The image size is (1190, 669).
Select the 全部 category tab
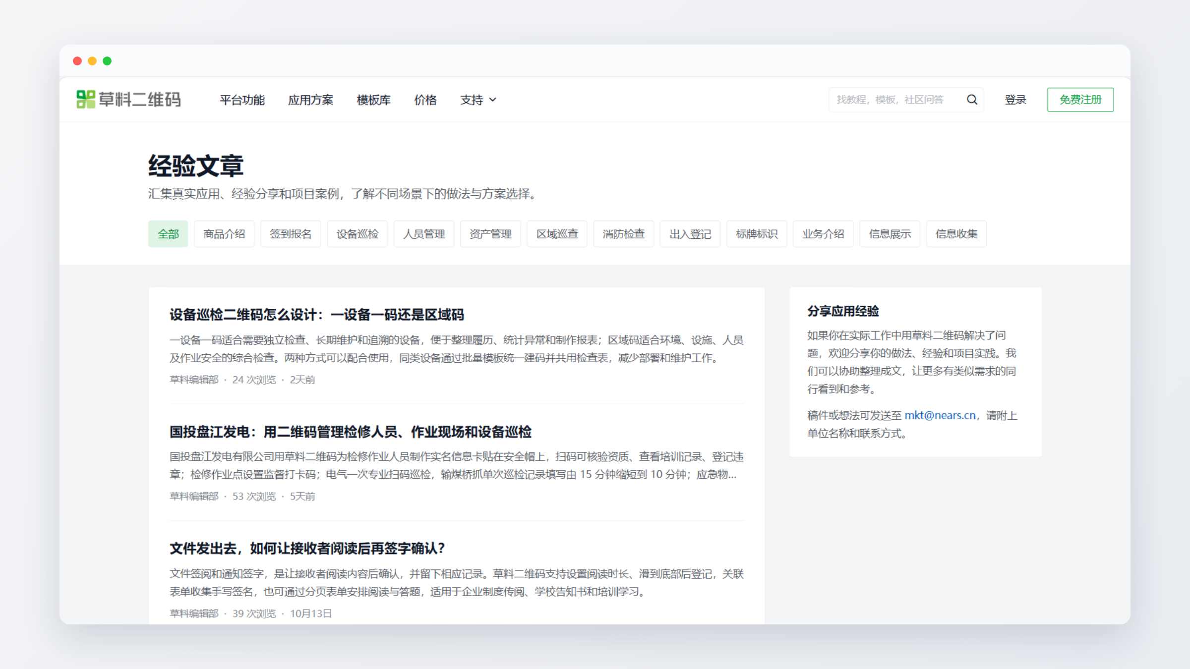pos(168,234)
